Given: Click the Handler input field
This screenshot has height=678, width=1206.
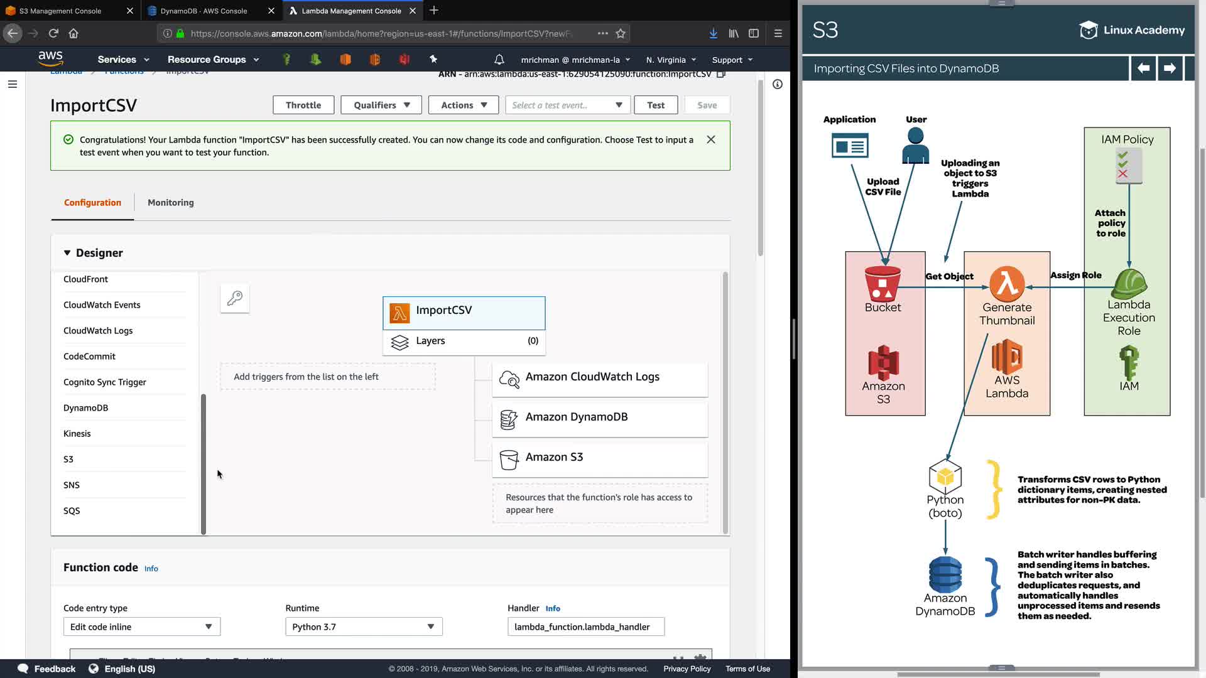Looking at the screenshot, I should [585, 627].
